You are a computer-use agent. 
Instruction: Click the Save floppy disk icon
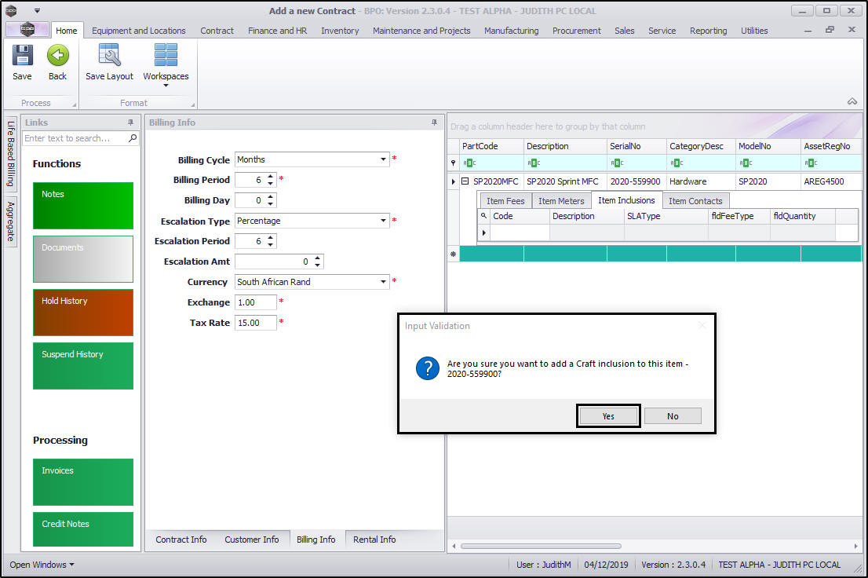point(22,56)
